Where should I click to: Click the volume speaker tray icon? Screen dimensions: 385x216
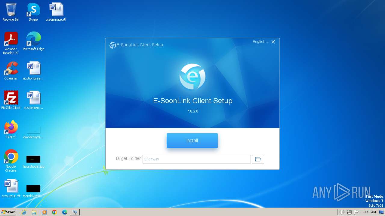pyautogui.click(x=342, y=212)
